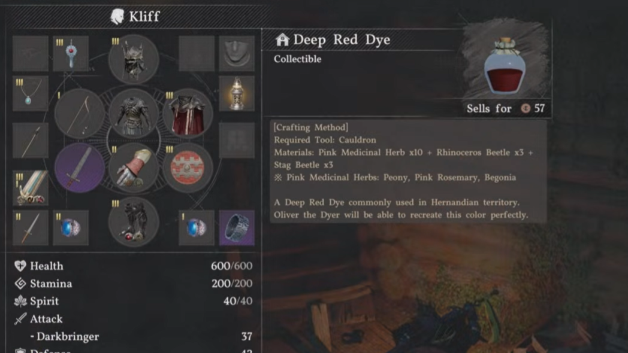This screenshot has height=353, width=628.
Task: Choose the red cloak slot
Action: [x=188, y=114]
